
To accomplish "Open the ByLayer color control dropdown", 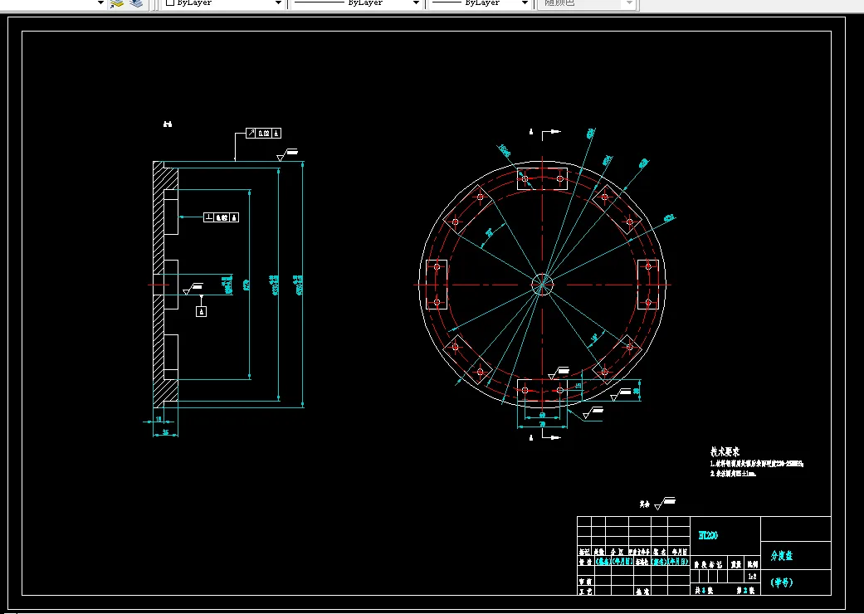I will [224, 3].
